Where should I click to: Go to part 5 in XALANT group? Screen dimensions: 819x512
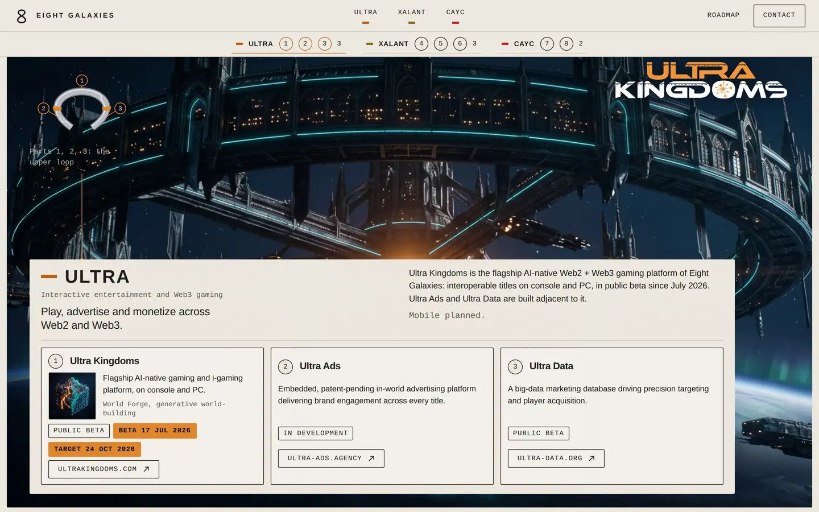(x=441, y=44)
